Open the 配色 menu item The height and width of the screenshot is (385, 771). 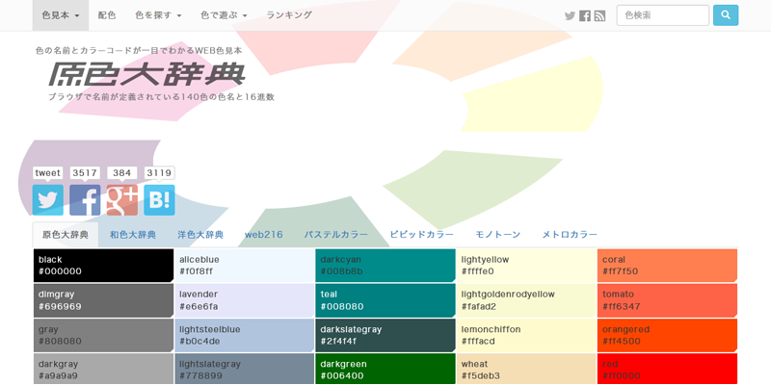tap(107, 15)
